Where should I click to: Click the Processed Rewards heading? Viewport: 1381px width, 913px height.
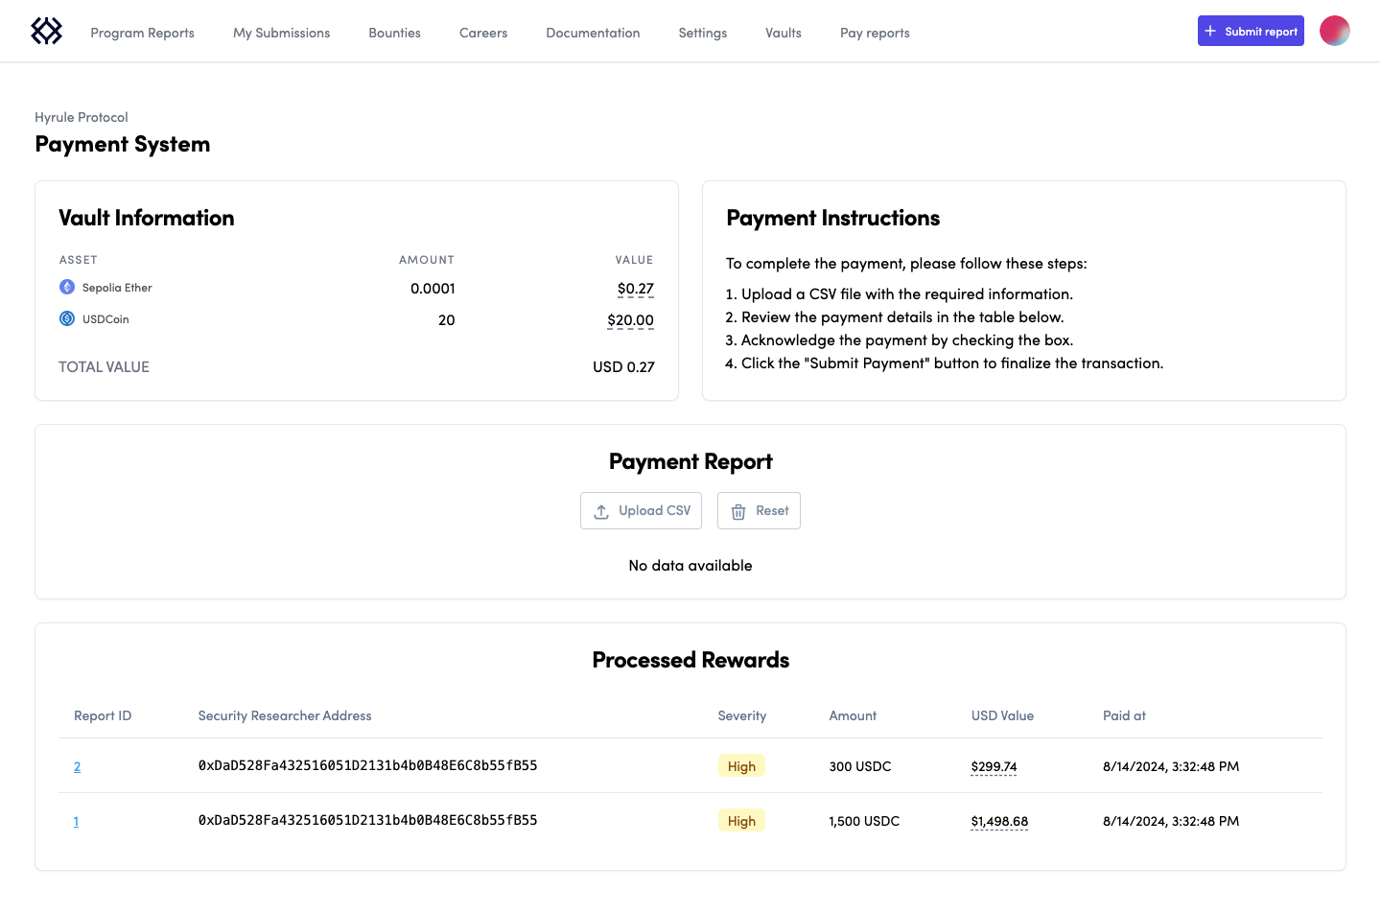690,660
